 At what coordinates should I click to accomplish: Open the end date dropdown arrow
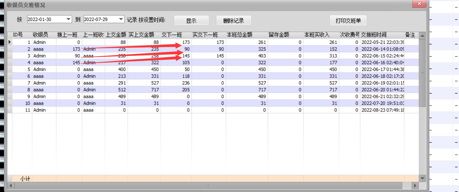(121, 19)
